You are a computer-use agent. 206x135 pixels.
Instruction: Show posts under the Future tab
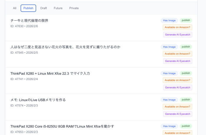tap(58, 8)
